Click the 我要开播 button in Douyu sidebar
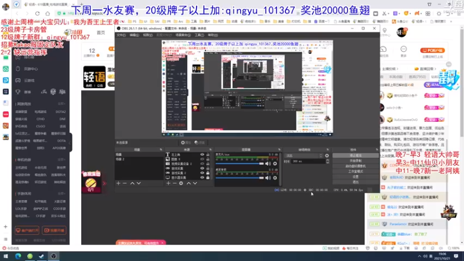Viewport: 464px width, 261px height. (x=54, y=230)
